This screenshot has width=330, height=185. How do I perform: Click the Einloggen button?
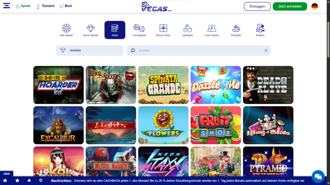click(x=257, y=6)
